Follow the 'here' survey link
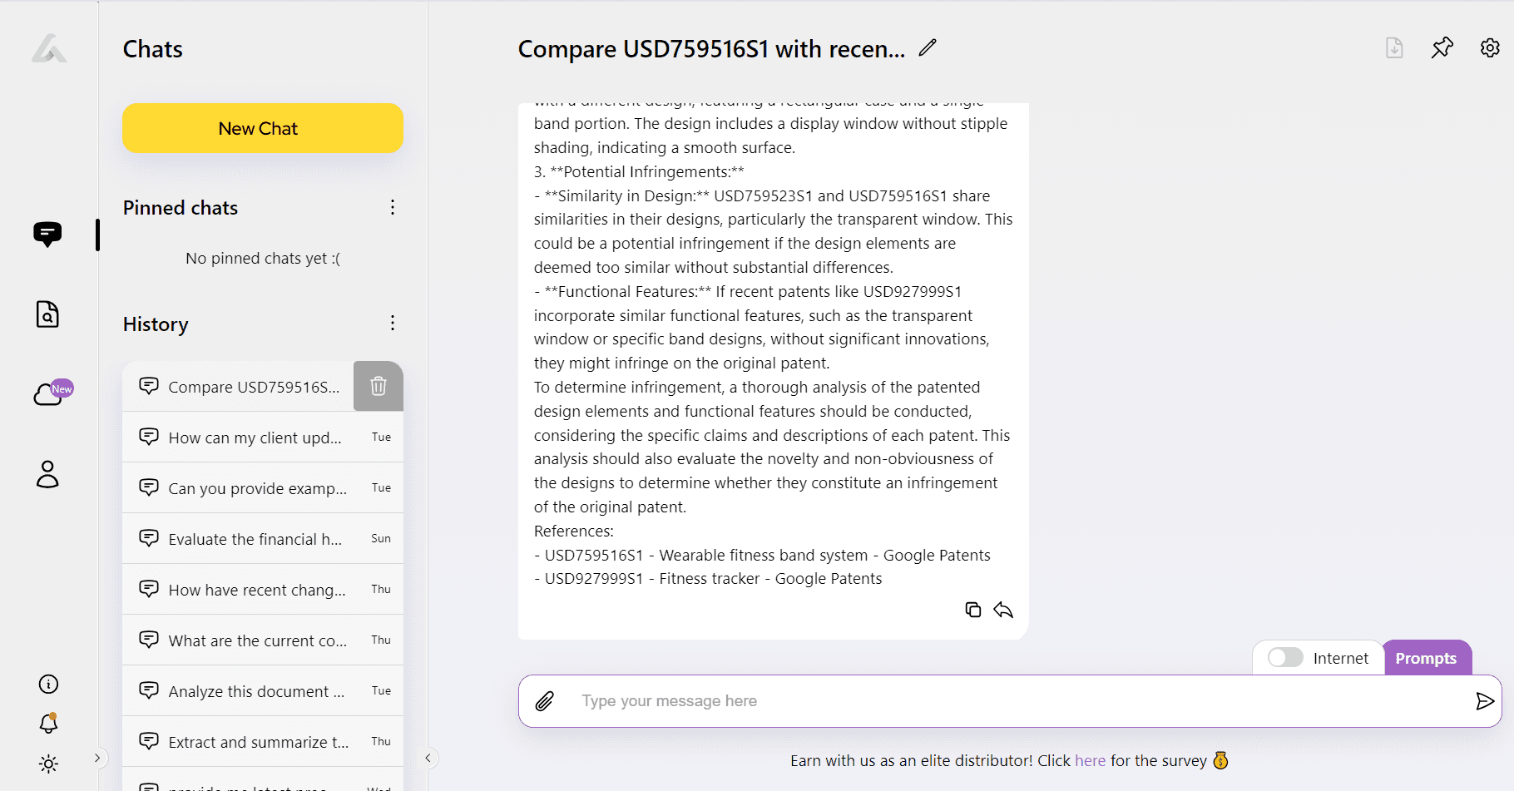The image size is (1514, 791). pos(1090,761)
